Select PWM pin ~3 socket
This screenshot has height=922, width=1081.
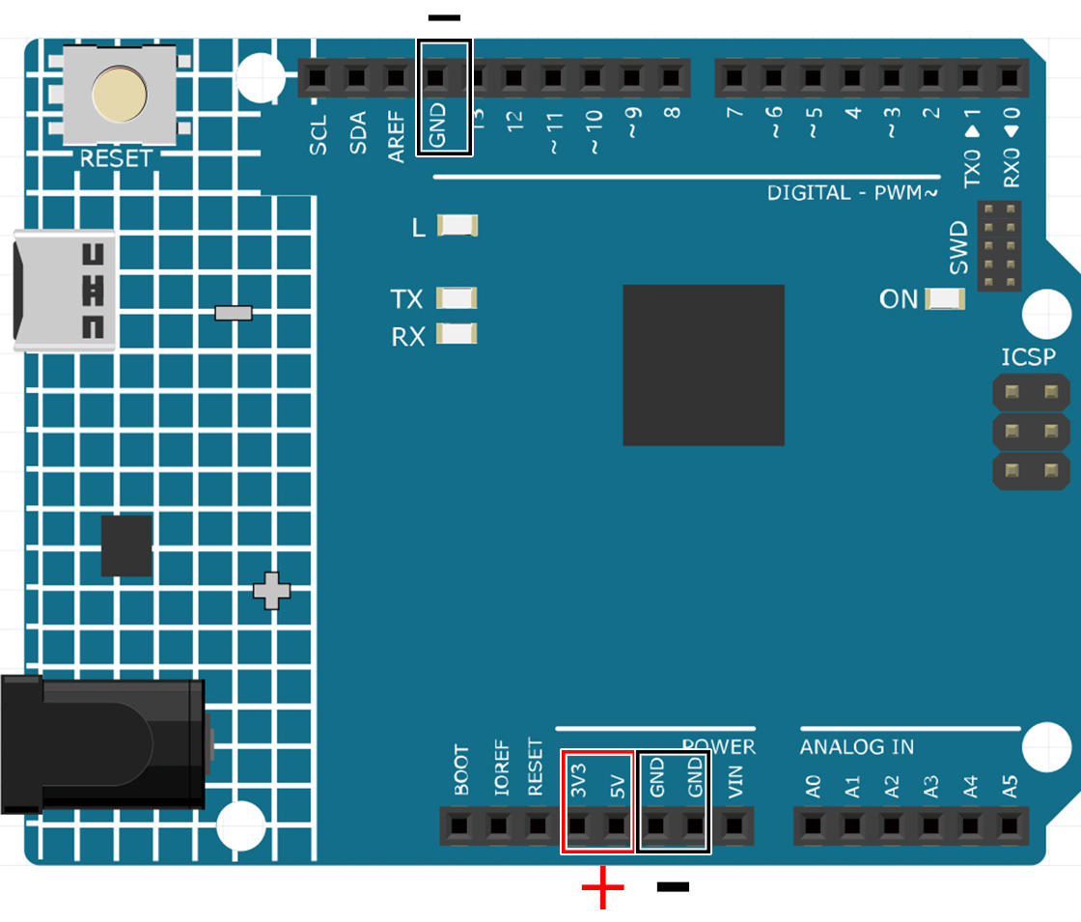point(892,77)
